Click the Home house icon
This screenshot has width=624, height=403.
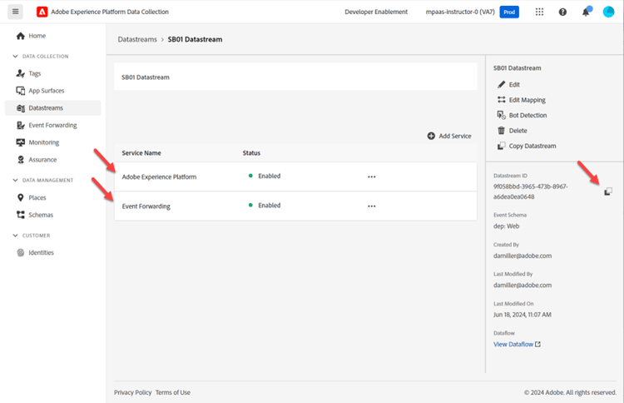(x=20, y=36)
